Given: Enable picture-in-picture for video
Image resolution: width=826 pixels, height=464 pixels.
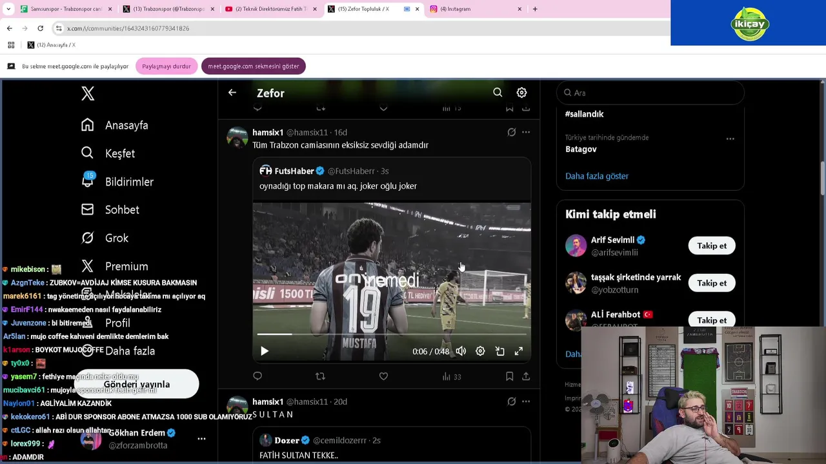Looking at the screenshot, I should (x=499, y=351).
